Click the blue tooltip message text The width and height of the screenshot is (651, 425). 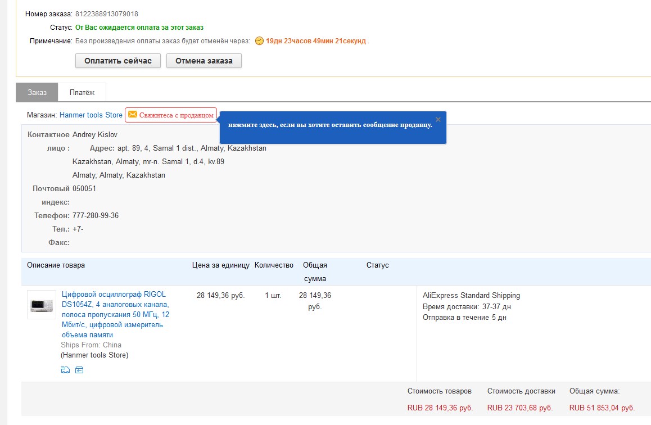pyautogui.click(x=330, y=125)
